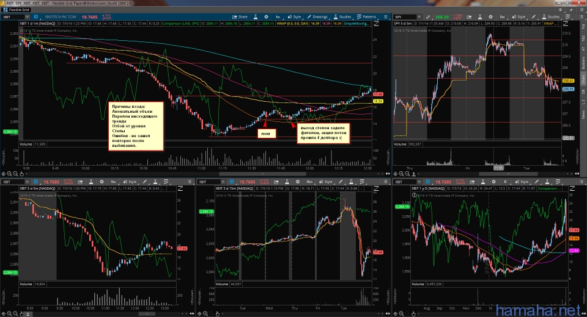This screenshot has width=587, height=317.
Task: Expand the SPY symbol dropdown arrow
Action: click(x=419, y=17)
